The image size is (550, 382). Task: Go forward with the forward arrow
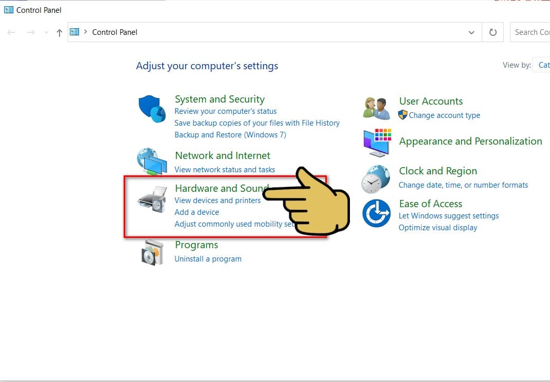coord(31,32)
